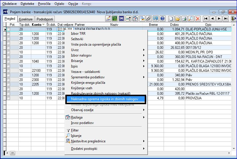Check the Pot. box in the row with Konto 1040
The width and height of the screenshot is (237, 159).
click(8, 61)
